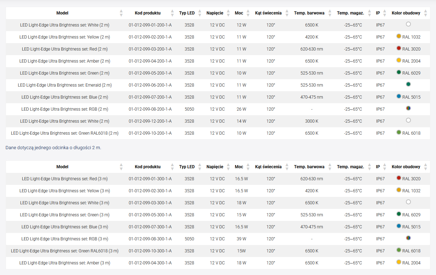Sort first table by IP arrows
Screen dimensions: 436x275
tap(385, 13)
